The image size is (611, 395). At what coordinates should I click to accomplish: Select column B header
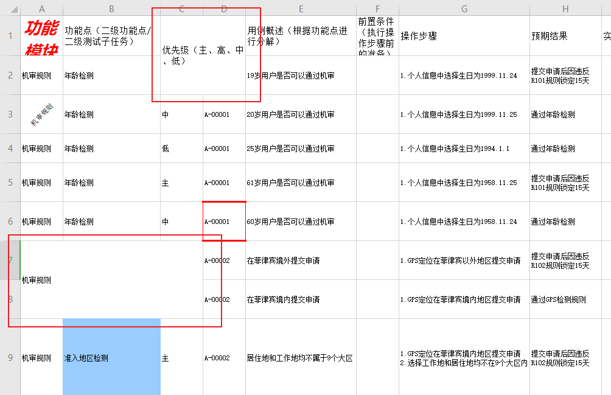pyautogui.click(x=111, y=9)
